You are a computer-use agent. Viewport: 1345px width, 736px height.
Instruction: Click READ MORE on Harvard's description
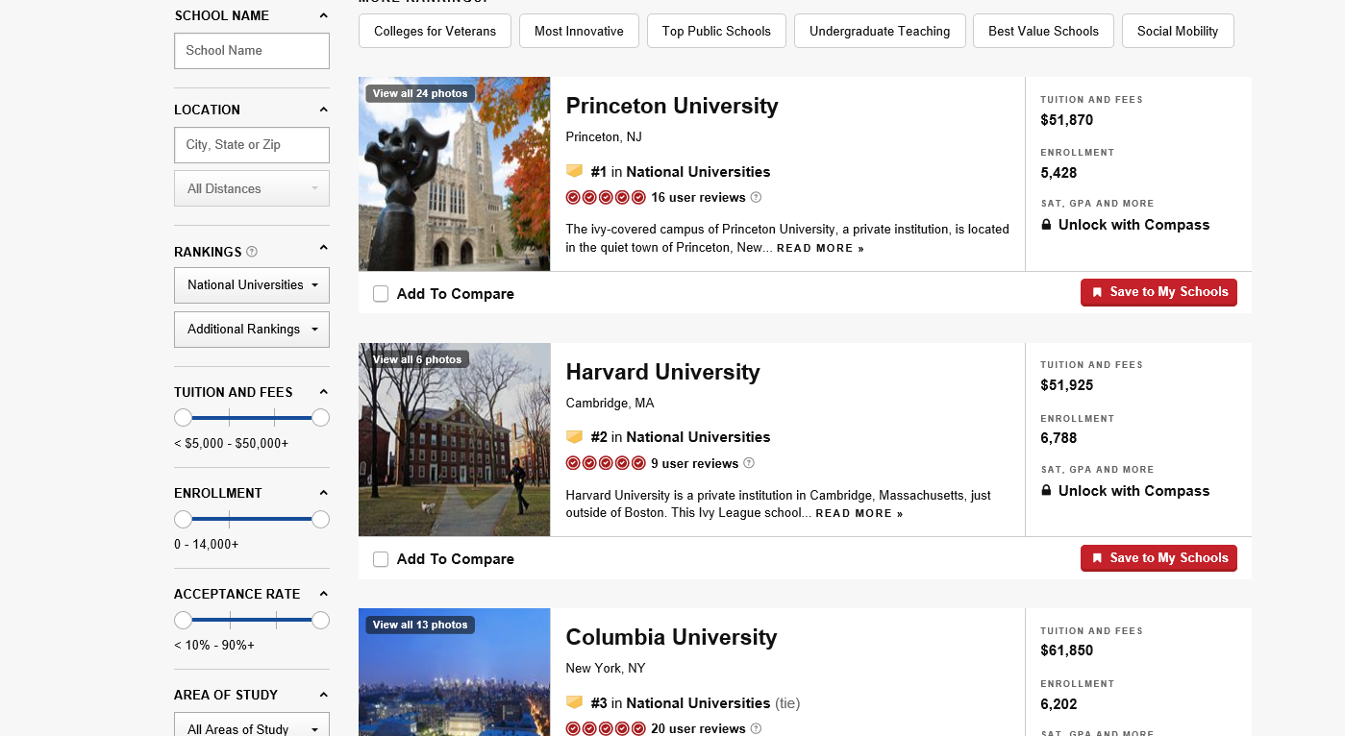click(859, 513)
